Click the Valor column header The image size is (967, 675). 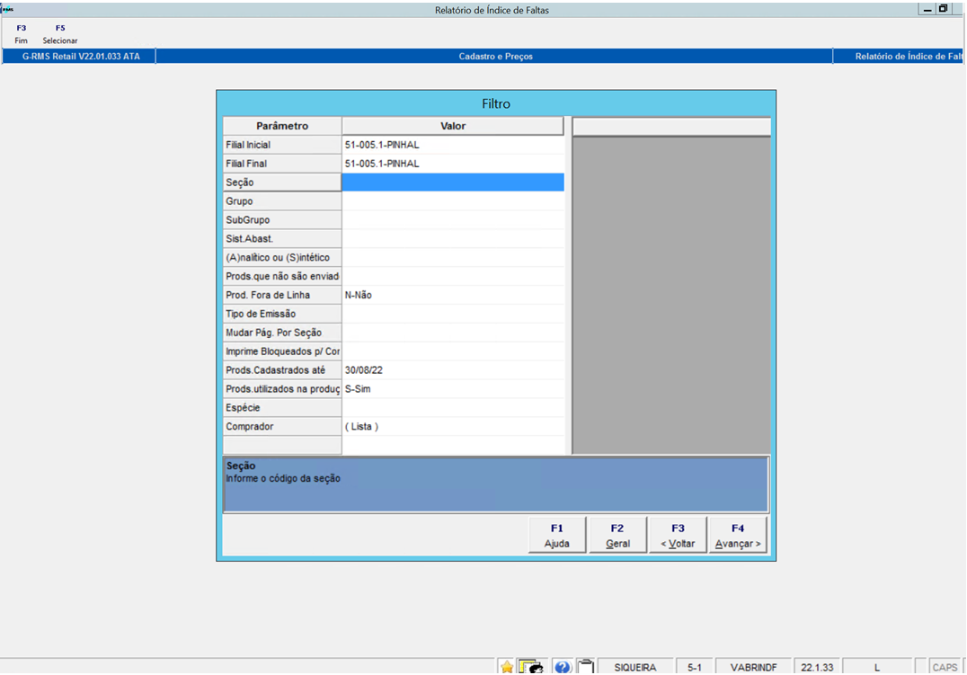click(453, 126)
